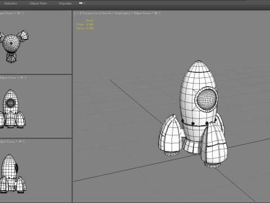Screen dimensions: 270x203
Task: Activate the front-view rocket viewport
Action: click(x=35, y=107)
